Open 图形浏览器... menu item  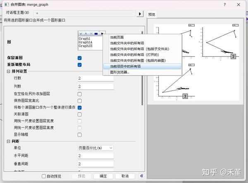(142, 72)
